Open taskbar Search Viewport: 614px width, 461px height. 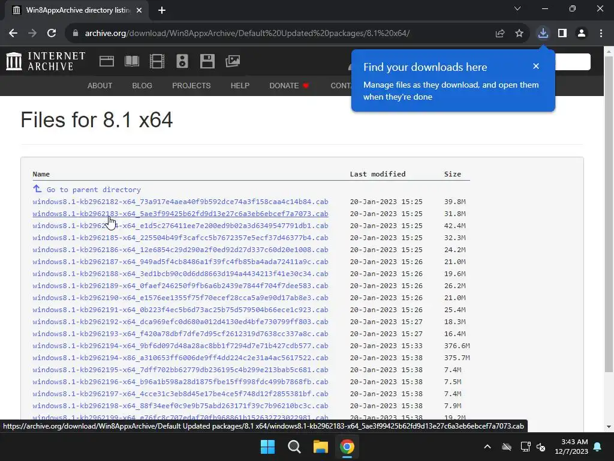(x=294, y=447)
